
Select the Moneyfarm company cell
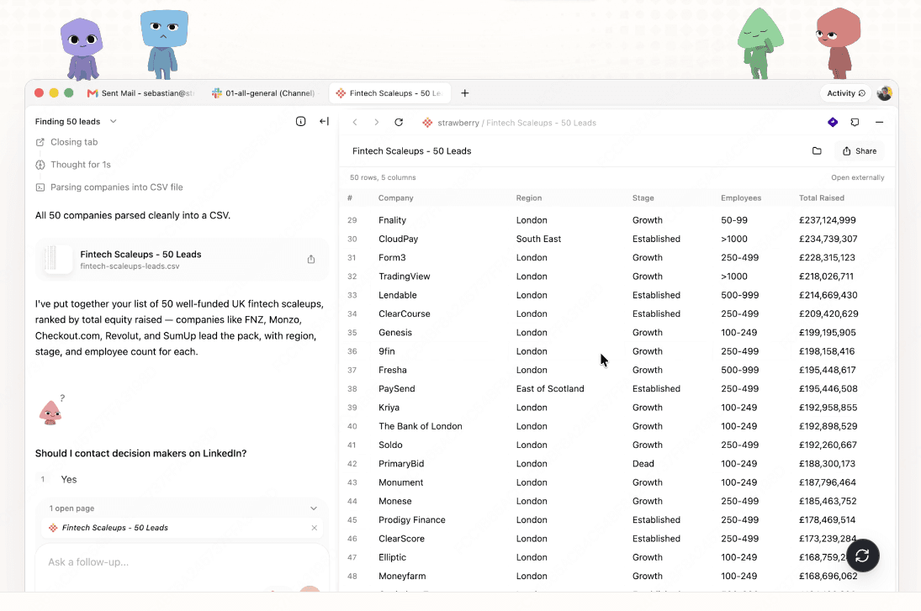[402, 577]
